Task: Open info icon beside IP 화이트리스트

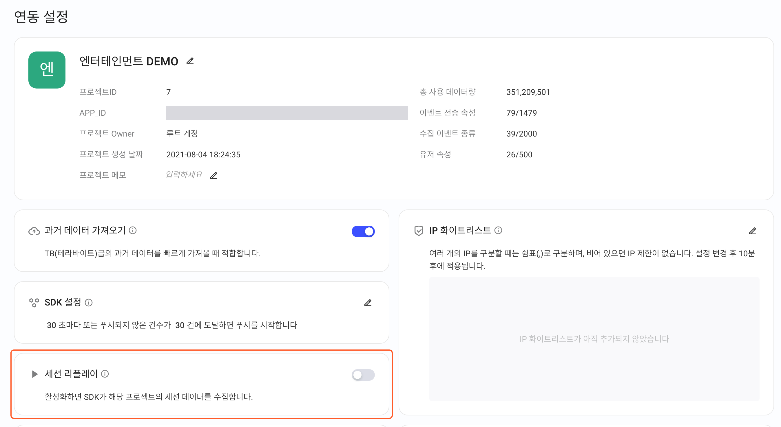Action: (498, 231)
